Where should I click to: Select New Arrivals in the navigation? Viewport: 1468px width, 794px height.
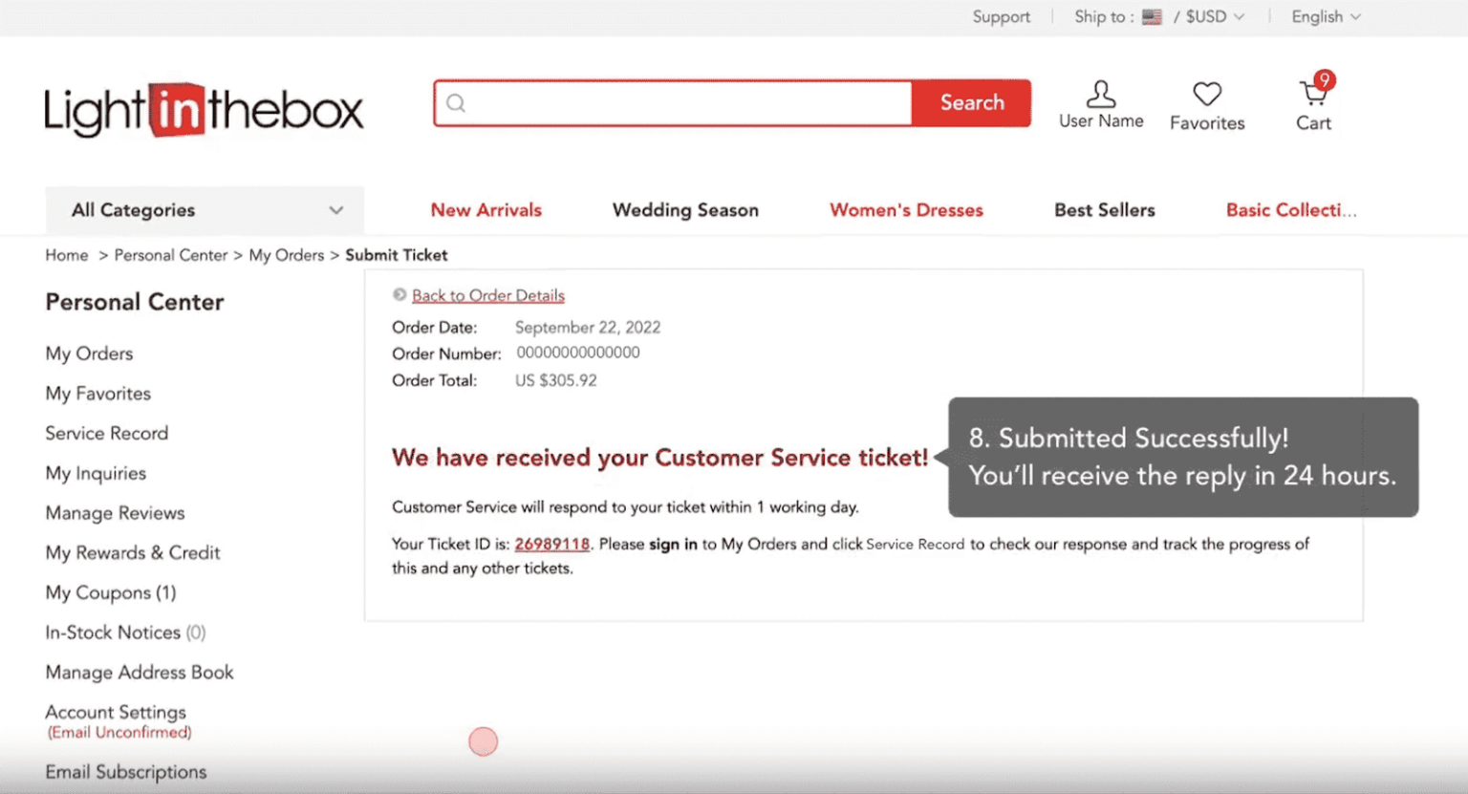pyautogui.click(x=486, y=209)
